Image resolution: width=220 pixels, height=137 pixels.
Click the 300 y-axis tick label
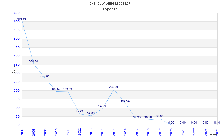click(16, 73)
